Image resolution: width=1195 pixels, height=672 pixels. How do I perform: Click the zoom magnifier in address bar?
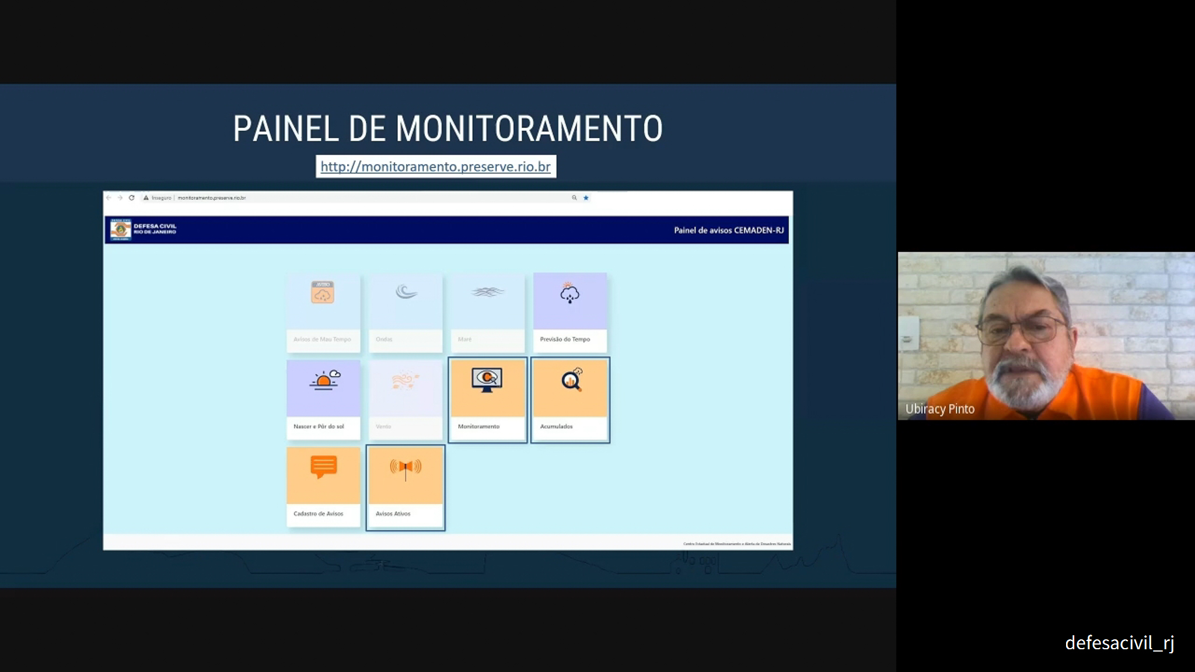[x=574, y=198]
